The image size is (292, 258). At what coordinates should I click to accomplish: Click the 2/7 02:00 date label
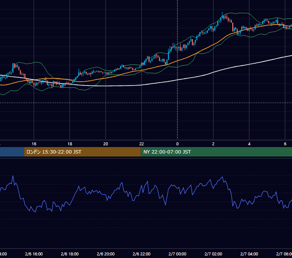click(213, 254)
